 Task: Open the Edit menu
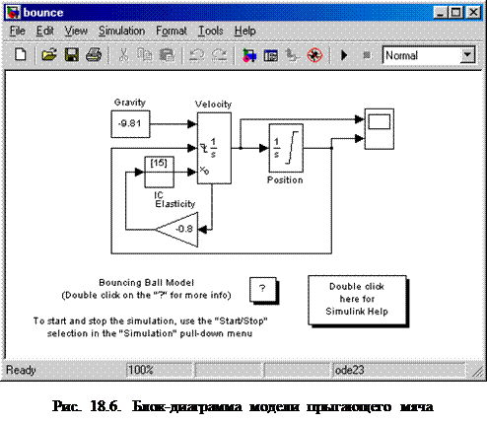(x=44, y=31)
